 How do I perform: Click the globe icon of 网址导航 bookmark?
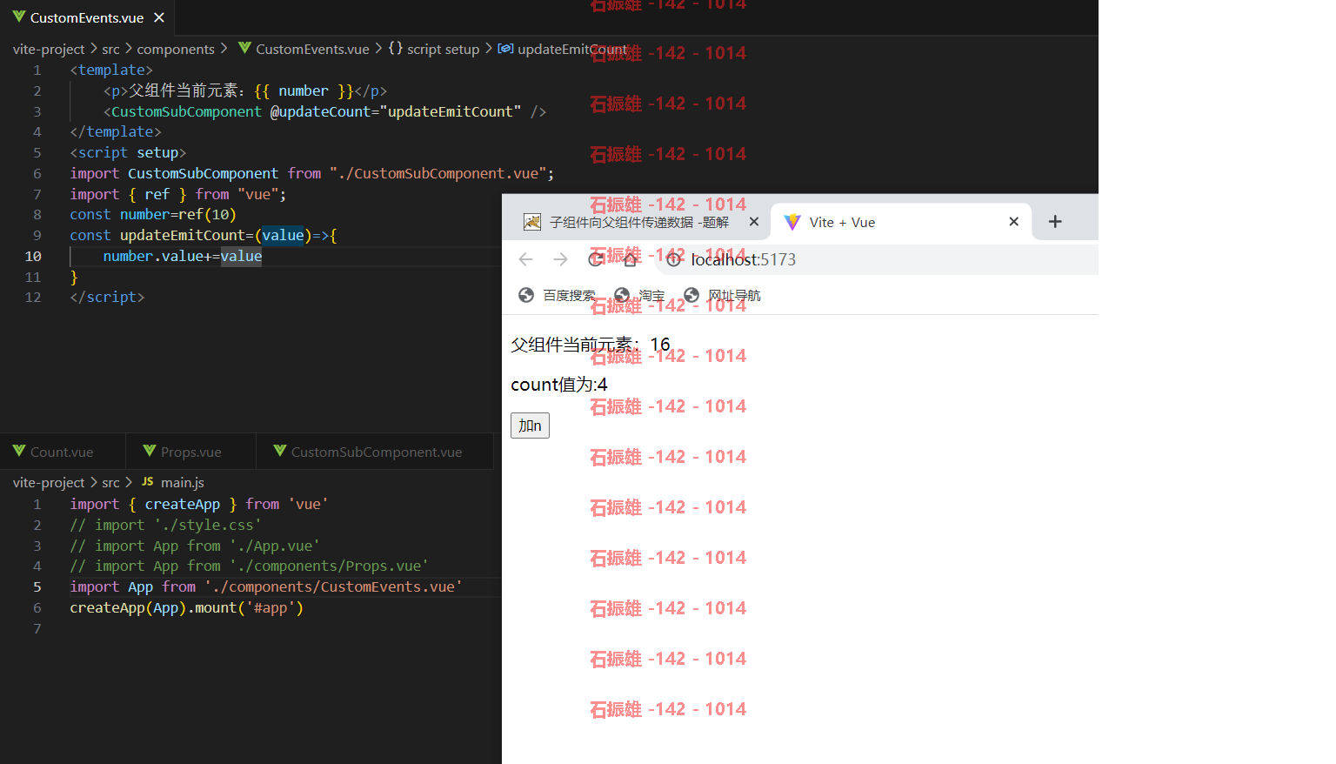click(691, 295)
